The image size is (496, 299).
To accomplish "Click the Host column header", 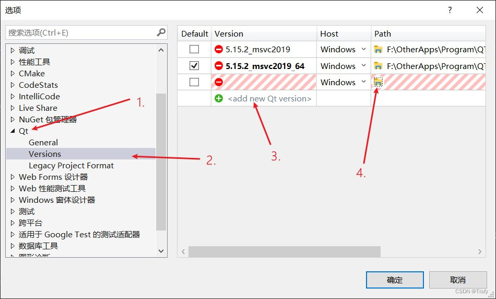I will [x=344, y=33].
